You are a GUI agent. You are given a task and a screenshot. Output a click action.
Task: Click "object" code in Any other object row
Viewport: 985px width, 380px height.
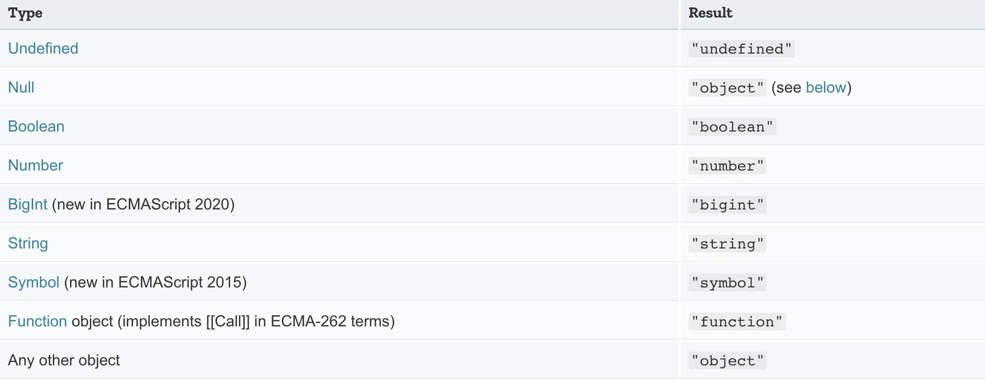coord(727,361)
